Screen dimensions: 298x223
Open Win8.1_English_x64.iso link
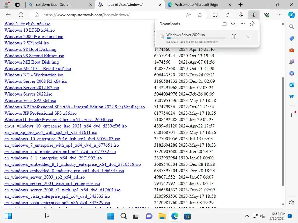click(x=27, y=24)
